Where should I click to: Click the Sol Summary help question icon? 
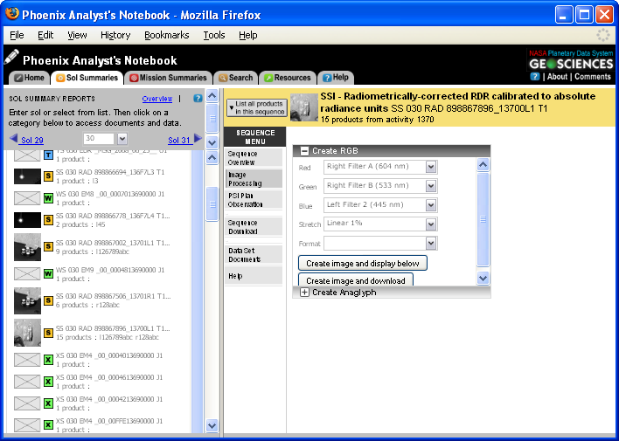coord(198,99)
